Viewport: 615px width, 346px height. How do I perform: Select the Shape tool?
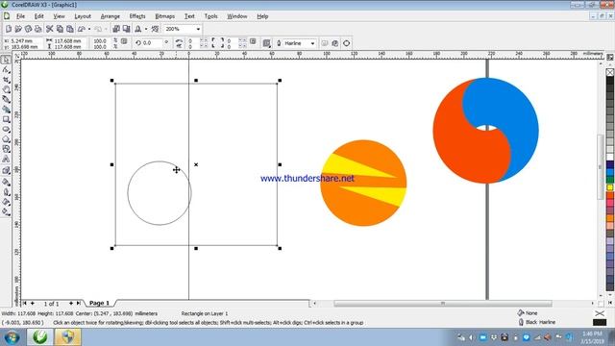[x=6, y=70]
